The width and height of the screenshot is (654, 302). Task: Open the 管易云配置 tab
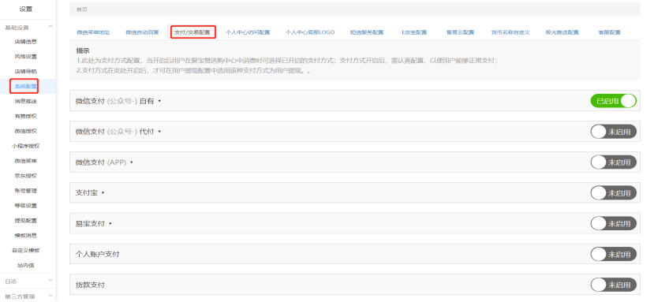(x=460, y=32)
